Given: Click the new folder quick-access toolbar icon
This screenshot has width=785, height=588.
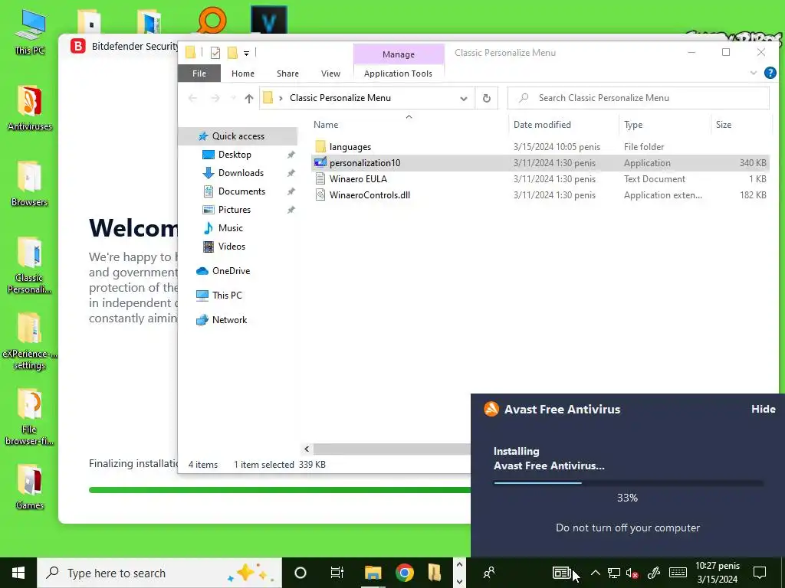Looking at the screenshot, I should [x=232, y=53].
